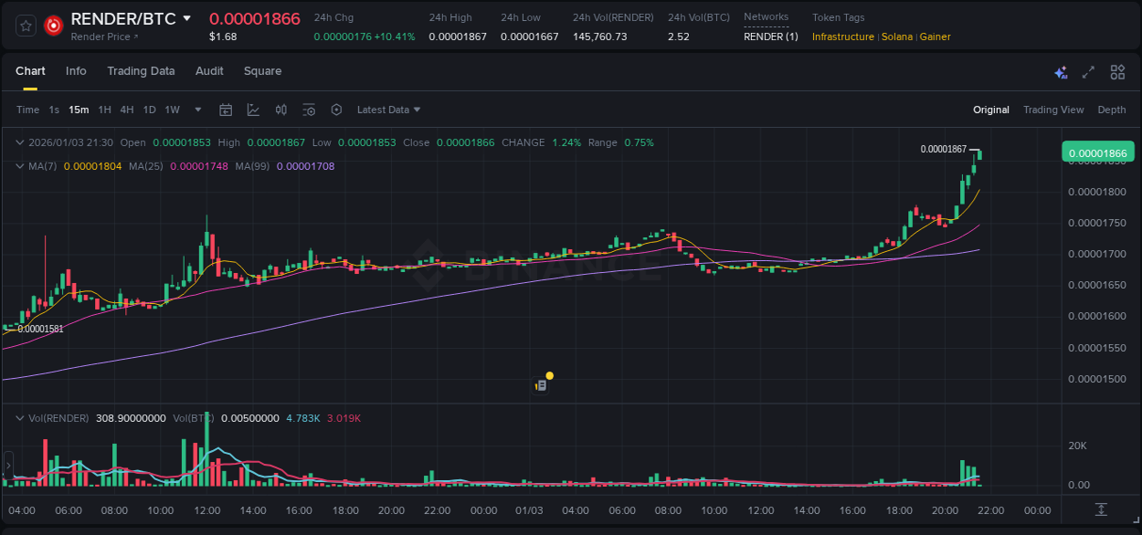1142x535 pixels.
Task: Select the chart style line icon
Action: 253,109
